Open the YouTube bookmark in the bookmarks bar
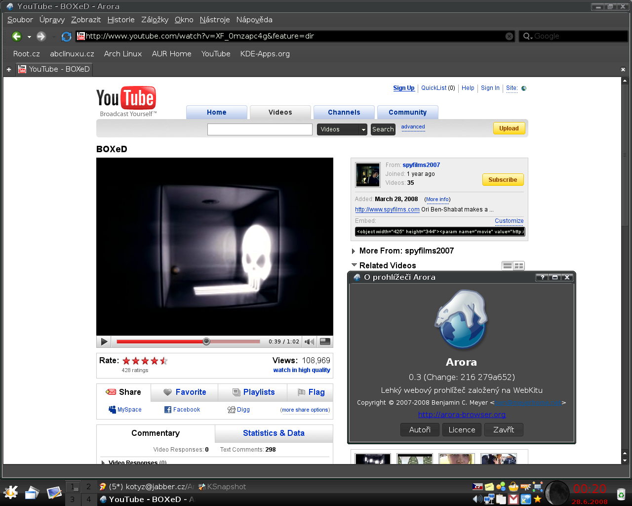The width and height of the screenshot is (632, 506). tap(216, 54)
